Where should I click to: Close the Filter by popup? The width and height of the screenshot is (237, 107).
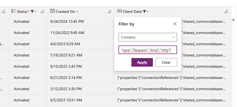click(175, 24)
